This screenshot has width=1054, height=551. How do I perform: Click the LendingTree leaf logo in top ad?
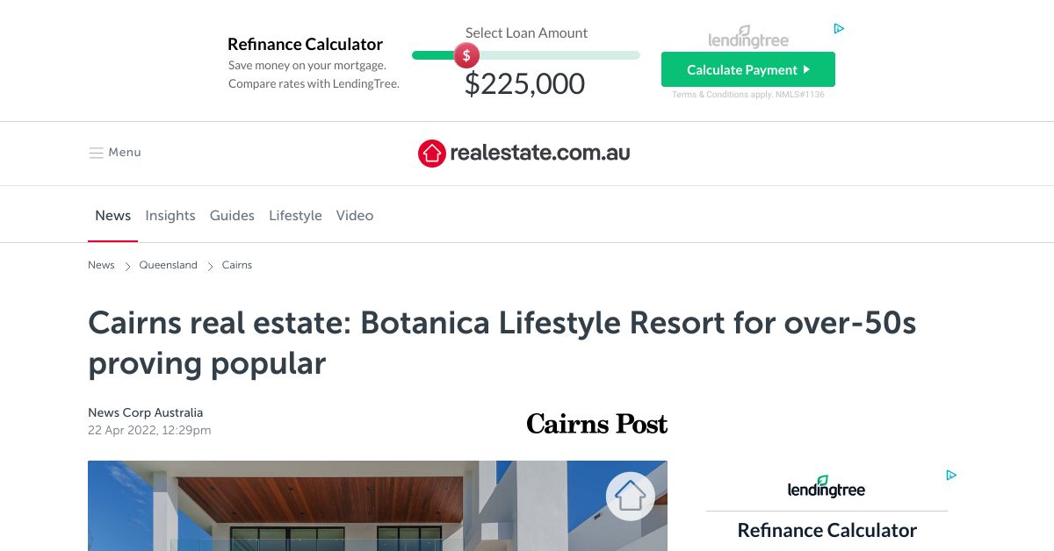pyautogui.click(x=748, y=35)
